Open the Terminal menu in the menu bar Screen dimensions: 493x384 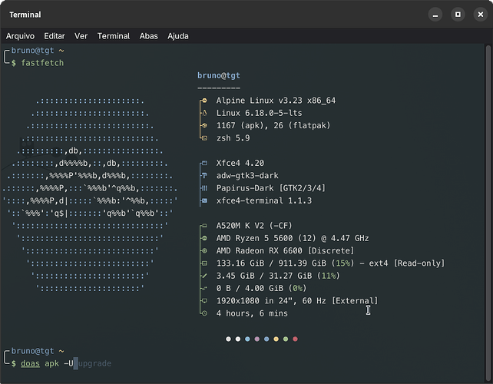114,36
